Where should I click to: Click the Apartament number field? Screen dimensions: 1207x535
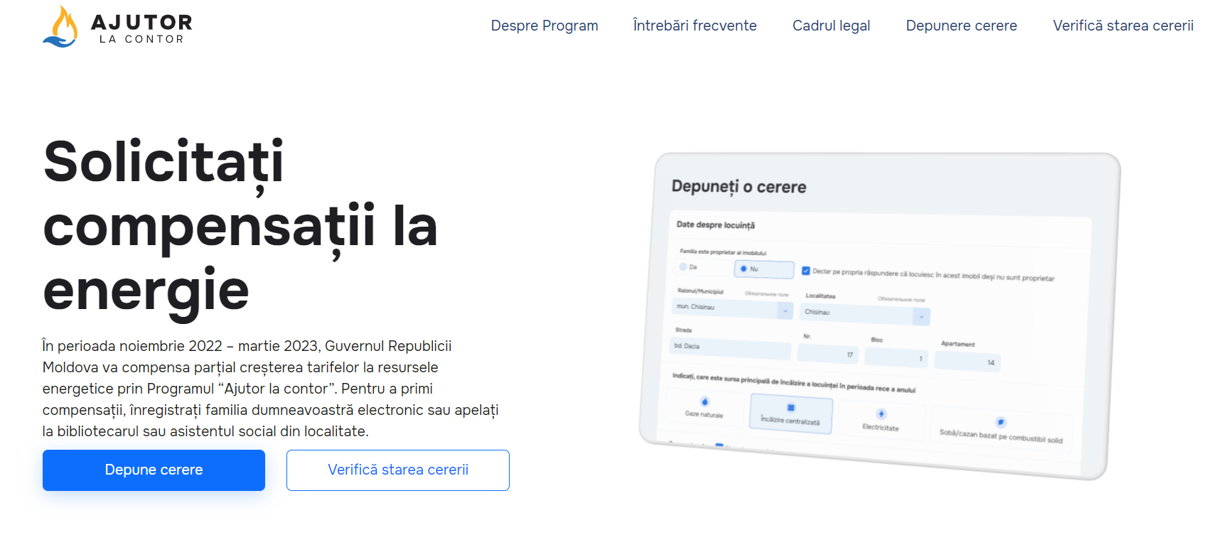coord(967,362)
